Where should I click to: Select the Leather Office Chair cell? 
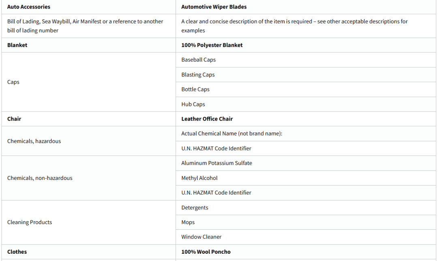point(207,119)
